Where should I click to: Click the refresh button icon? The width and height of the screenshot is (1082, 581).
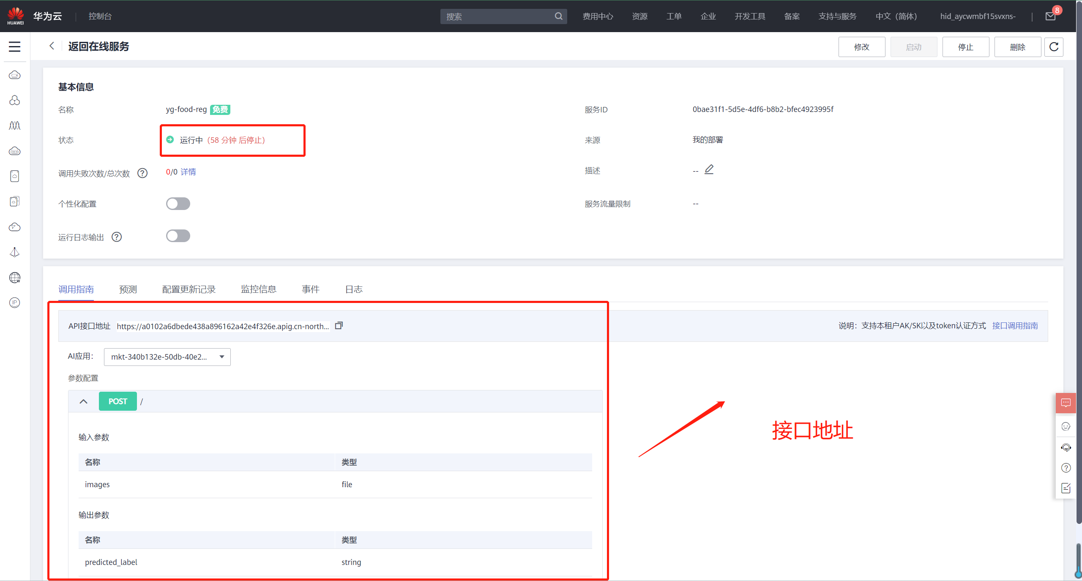click(1054, 46)
